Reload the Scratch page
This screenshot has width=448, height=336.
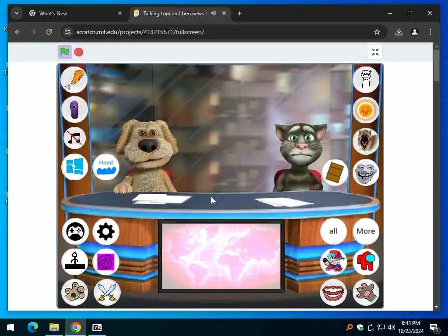49,32
